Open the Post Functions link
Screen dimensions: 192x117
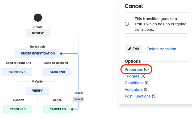point(138,96)
